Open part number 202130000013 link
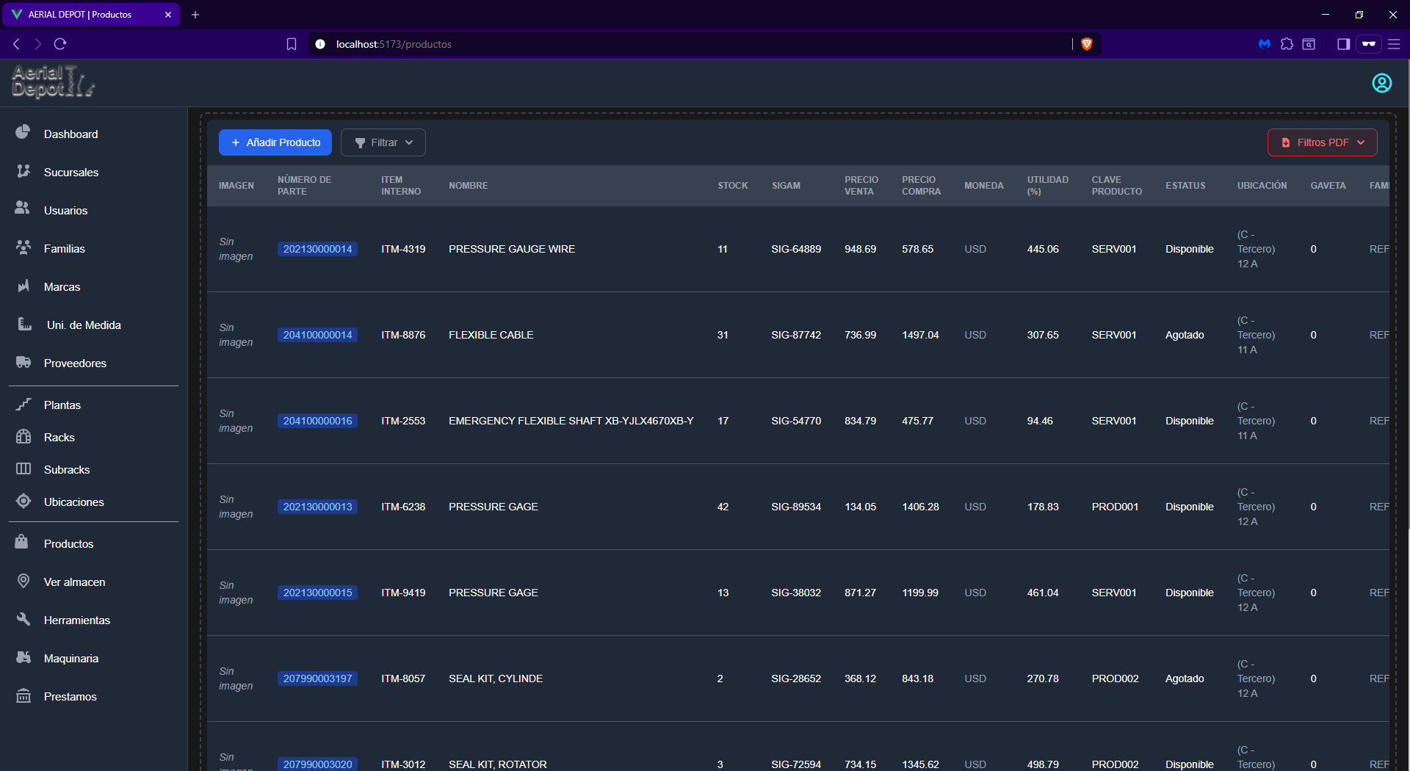1410x771 pixels. pos(317,507)
